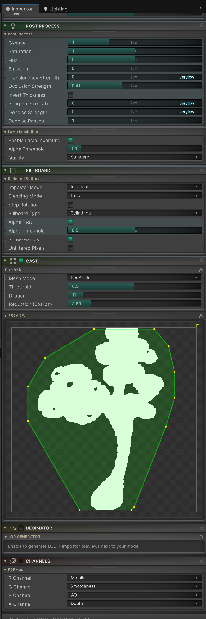Enable the Step Rotation checkbox
Screen dimensions: 206x619
(71, 204)
